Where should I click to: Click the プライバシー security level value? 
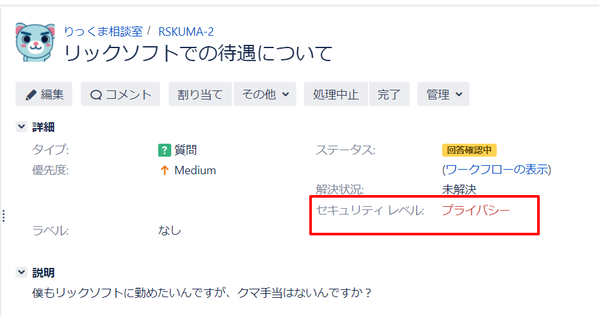coord(476,210)
